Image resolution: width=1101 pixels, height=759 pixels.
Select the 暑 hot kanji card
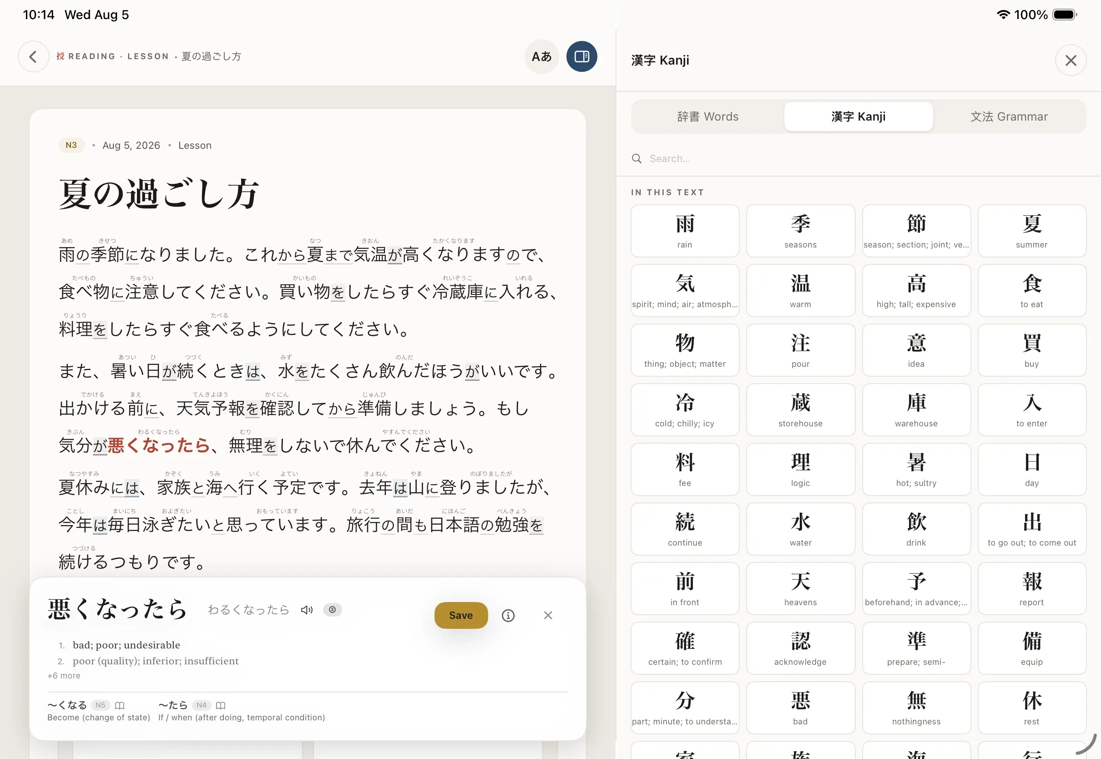(x=917, y=470)
